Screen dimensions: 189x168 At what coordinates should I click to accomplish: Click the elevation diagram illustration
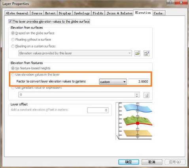click(x=134, y=121)
